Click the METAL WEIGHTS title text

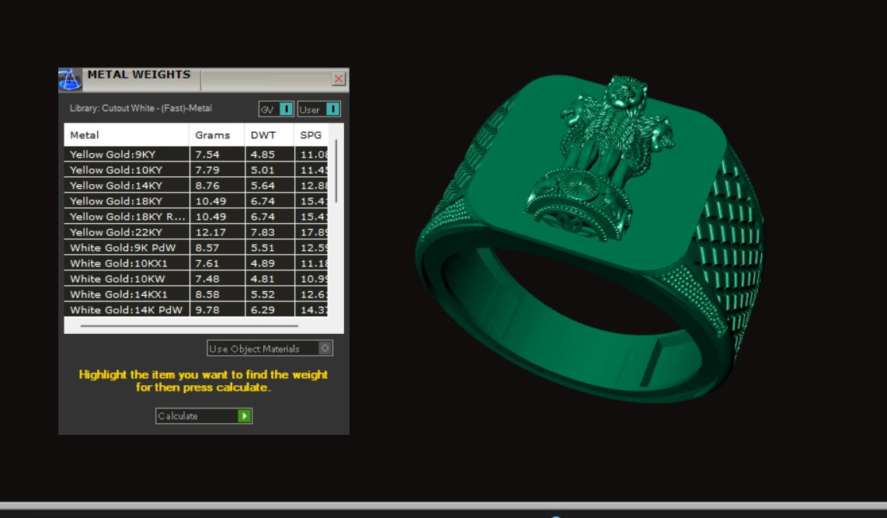click(138, 75)
